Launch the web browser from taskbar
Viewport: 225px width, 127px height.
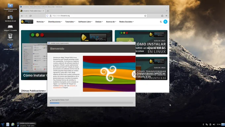pos(13,124)
